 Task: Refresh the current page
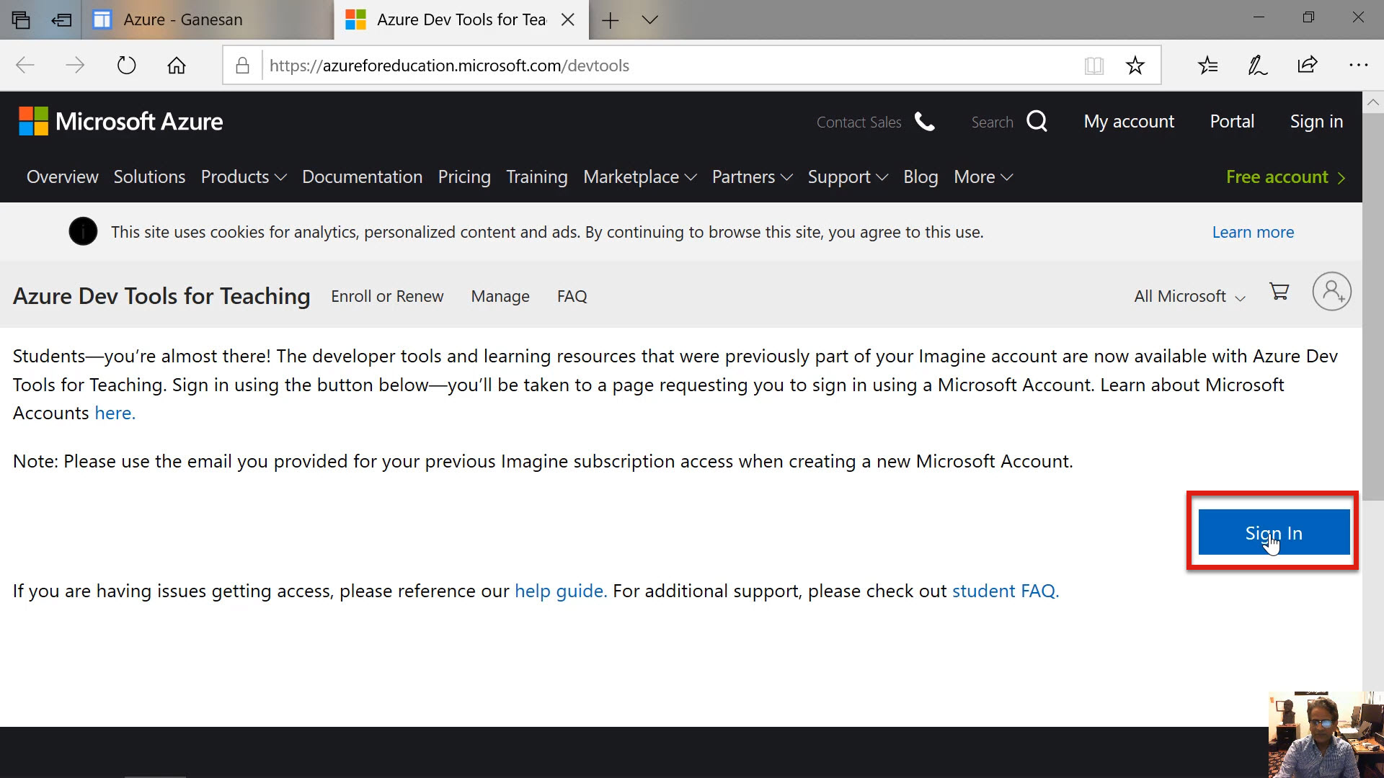126,66
